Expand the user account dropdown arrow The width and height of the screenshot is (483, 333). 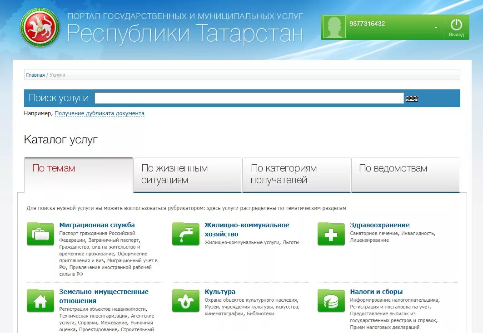[436, 28]
